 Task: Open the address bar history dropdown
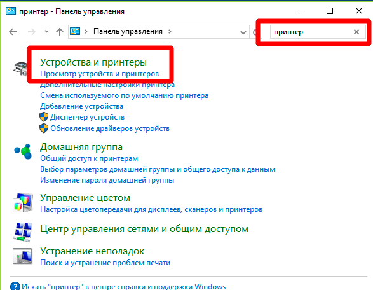[x=243, y=32]
